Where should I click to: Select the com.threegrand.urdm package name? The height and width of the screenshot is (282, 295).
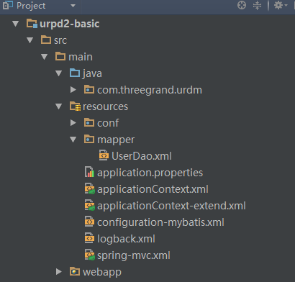point(150,90)
